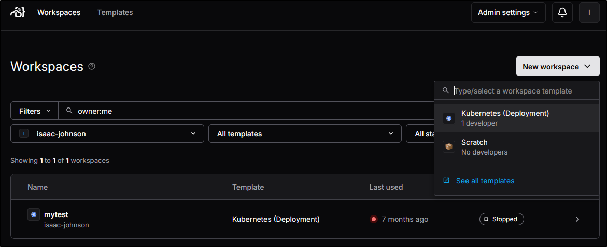Click the New workspace button
This screenshot has height=247, width=607.
click(x=557, y=66)
